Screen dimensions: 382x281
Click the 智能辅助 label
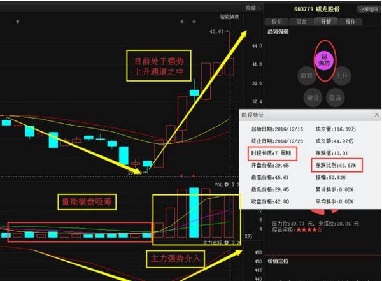230,17
